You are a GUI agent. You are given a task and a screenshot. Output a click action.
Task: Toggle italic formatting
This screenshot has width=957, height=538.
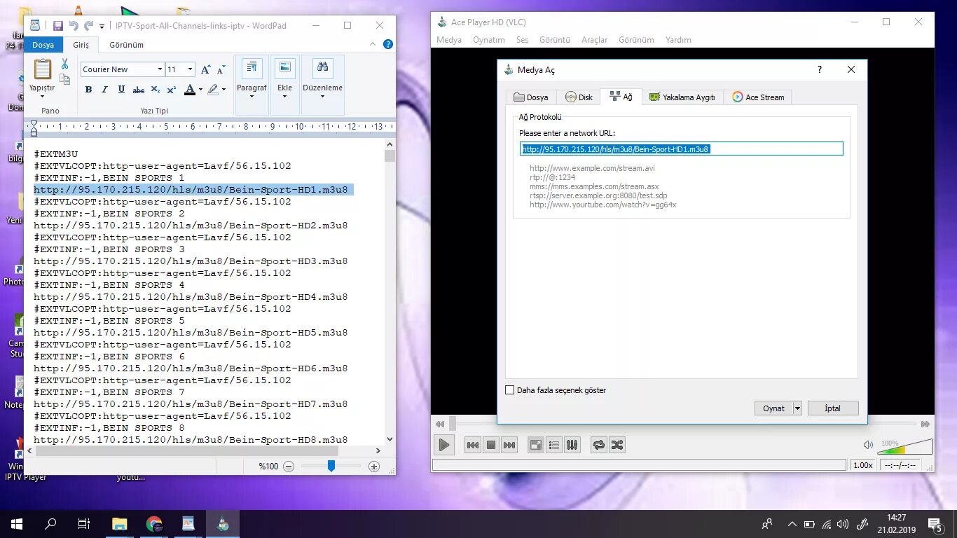point(105,90)
